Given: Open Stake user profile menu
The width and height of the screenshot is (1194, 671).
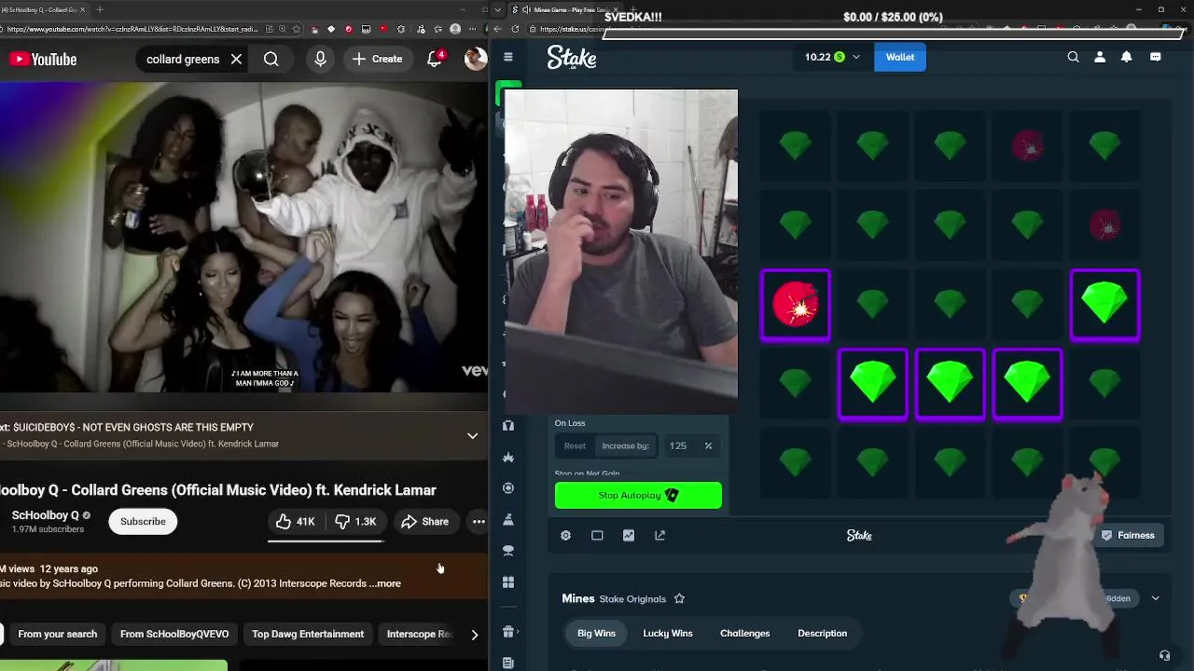Looking at the screenshot, I should point(1100,57).
